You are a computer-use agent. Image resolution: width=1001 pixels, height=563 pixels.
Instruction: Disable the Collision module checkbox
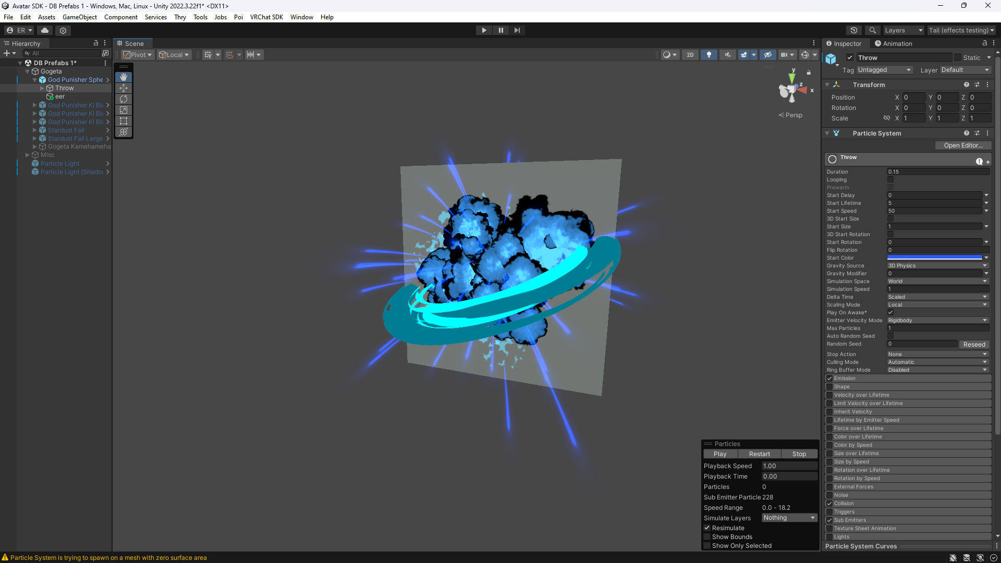tap(829, 504)
